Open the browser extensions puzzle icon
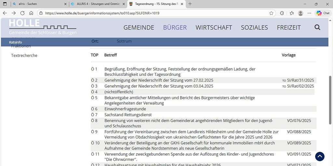 tap(282, 13)
